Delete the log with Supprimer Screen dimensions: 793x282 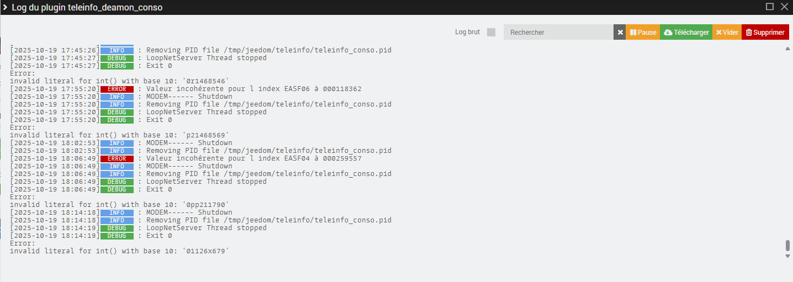coord(765,33)
